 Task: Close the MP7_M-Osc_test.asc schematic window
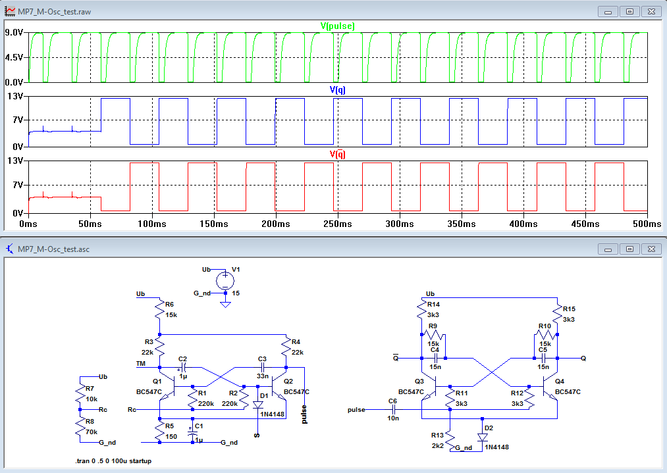point(651,249)
